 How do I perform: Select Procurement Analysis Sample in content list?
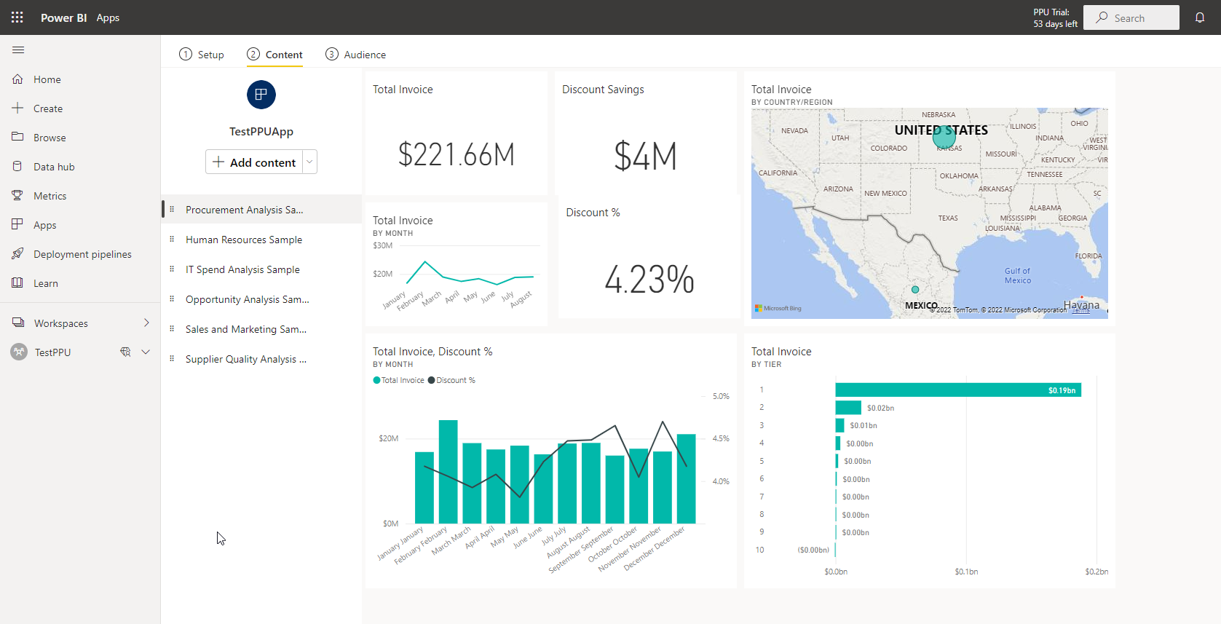tap(261, 210)
